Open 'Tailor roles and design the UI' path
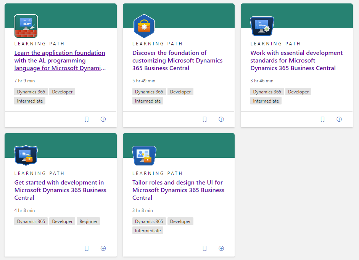The image size is (359, 260). click(x=178, y=190)
